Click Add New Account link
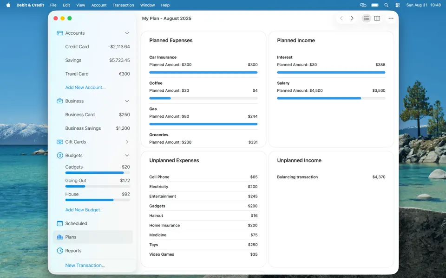Screen dimensions: 446x278 coord(85,87)
